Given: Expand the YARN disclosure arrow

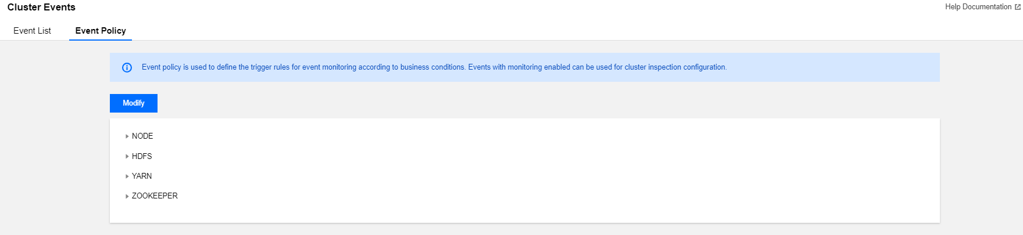Looking at the screenshot, I should pos(127,176).
